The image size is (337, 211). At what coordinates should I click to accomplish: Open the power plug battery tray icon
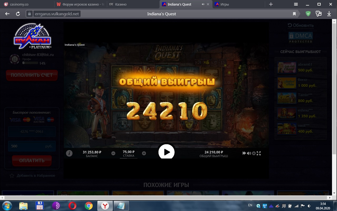pyautogui.click(x=290, y=206)
